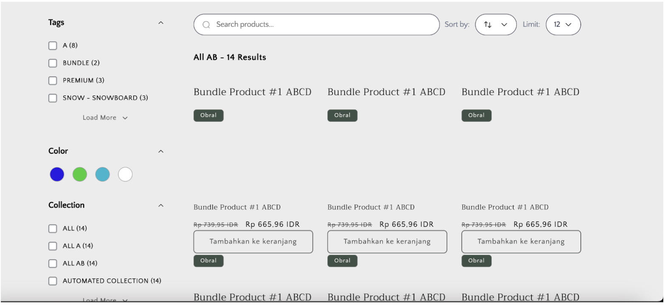
Task: Collapse the Tags filter section
Action: [x=161, y=23]
